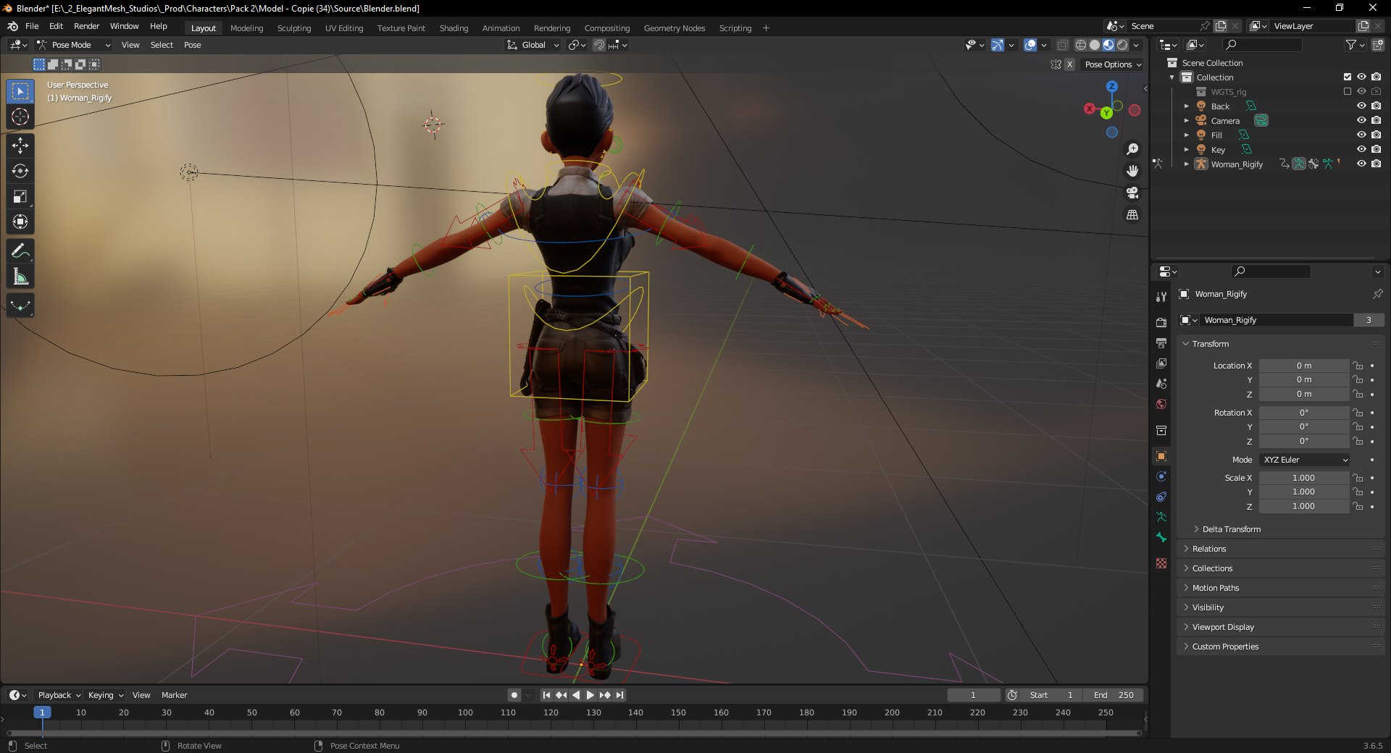The image size is (1391, 753).
Task: Open the Keying popover in timeline
Action: coord(106,695)
